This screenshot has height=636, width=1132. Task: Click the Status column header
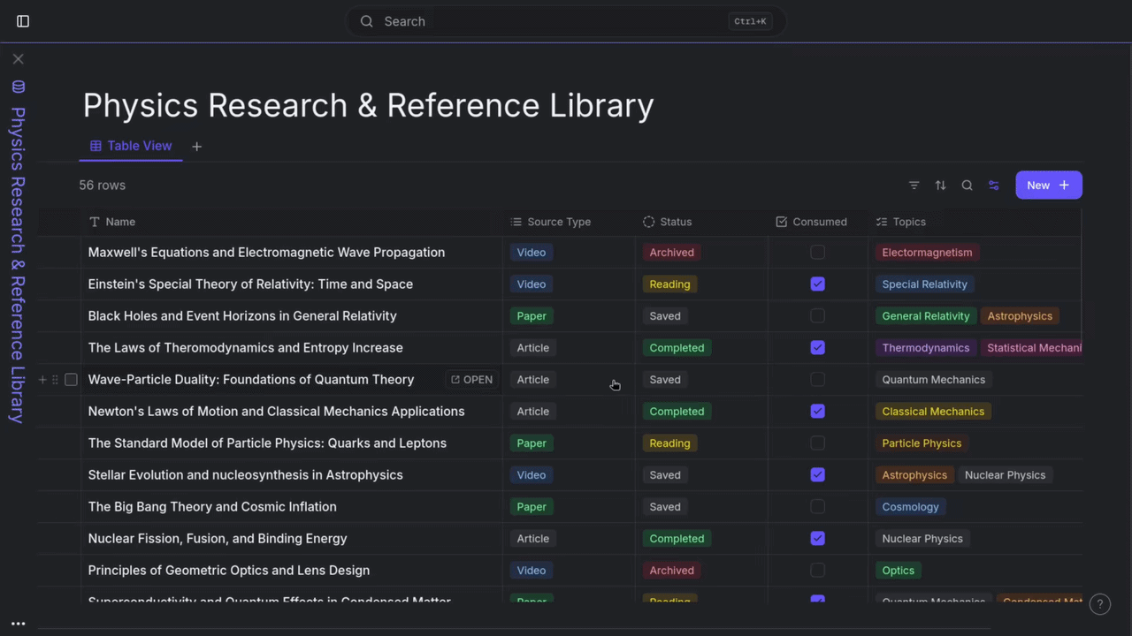[x=701, y=222]
